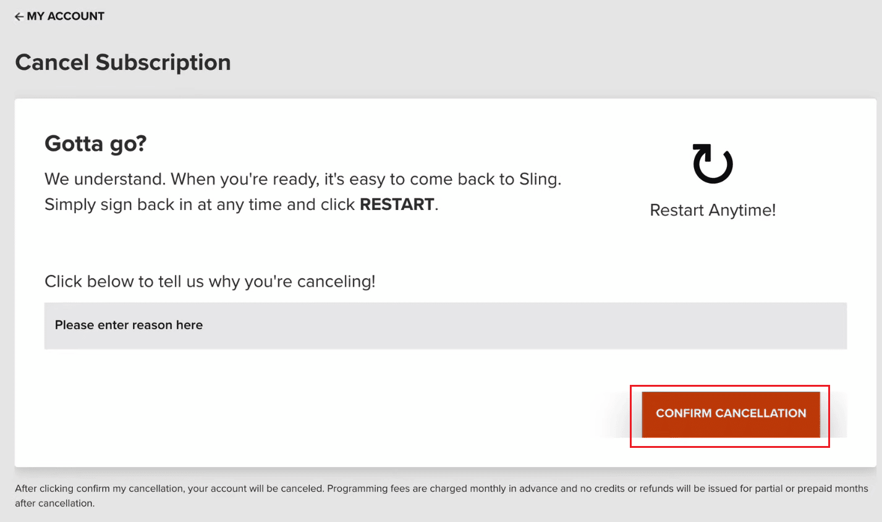Click the refund disclaimer text below card
The width and height of the screenshot is (882, 522).
point(441,489)
